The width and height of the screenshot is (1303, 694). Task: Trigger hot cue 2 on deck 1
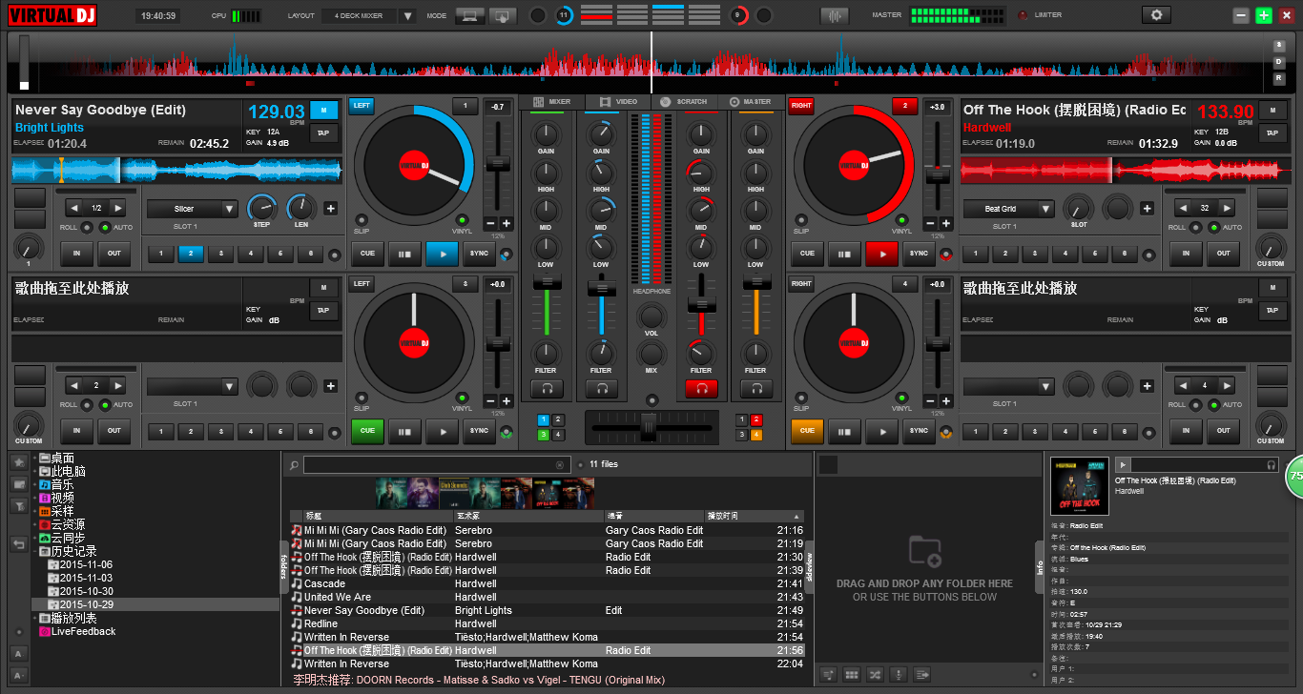point(191,255)
